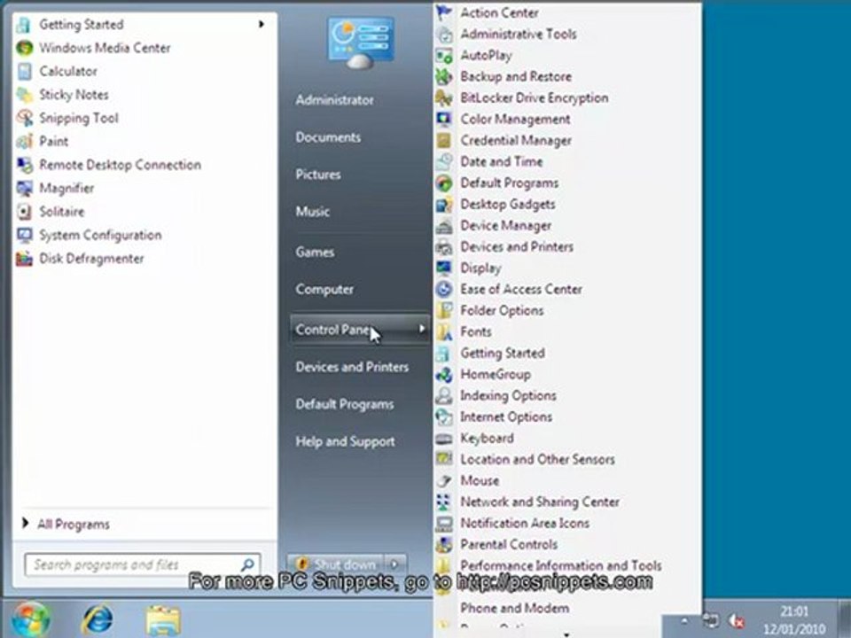Image resolution: width=851 pixels, height=638 pixels.
Task: Open Windows Media Center icon in Start menu
Action: point(25,48)
